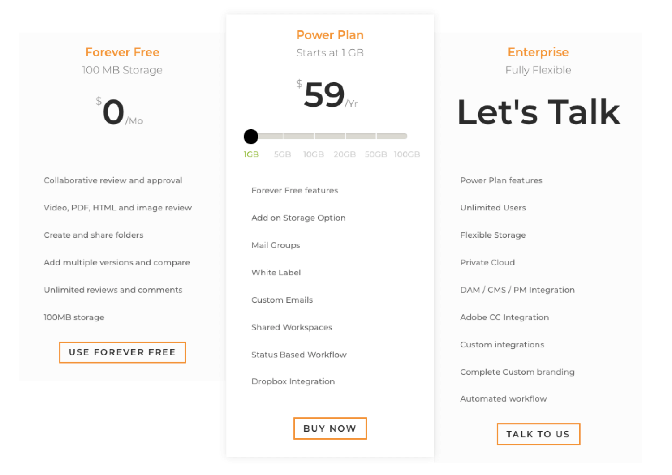Click the Forever Free plan title
The image size is (672, 475).
[122, 52]
